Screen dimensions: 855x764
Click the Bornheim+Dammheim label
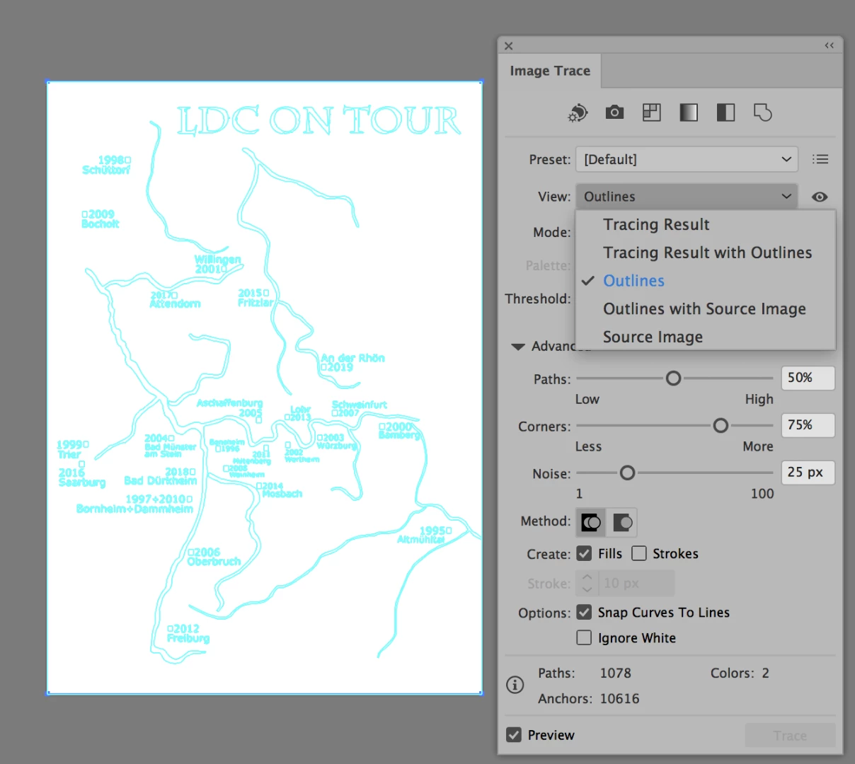[x=134, y=509]
